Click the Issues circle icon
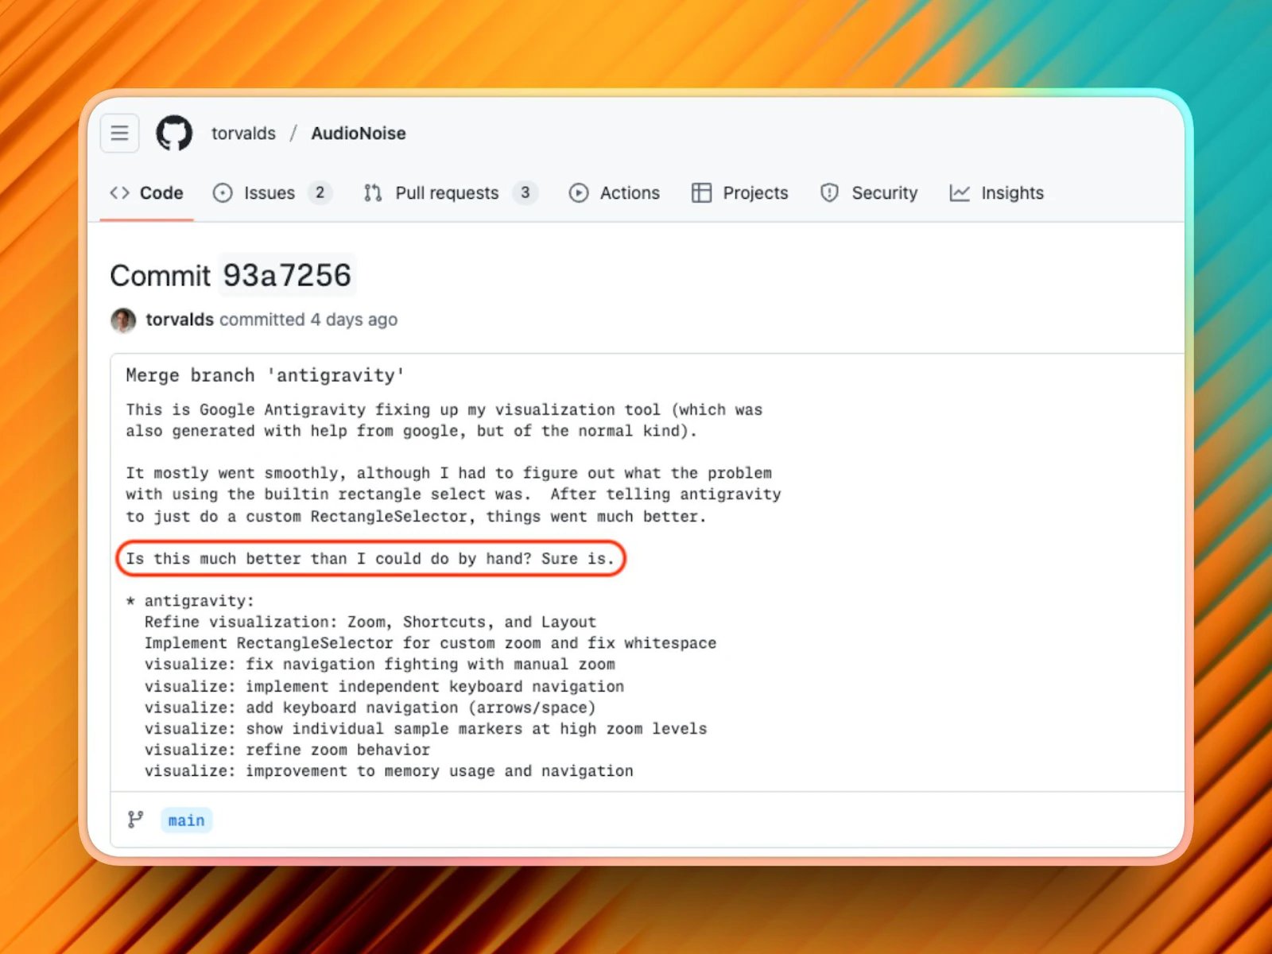The image size is (1272, 954). [223, 192]
